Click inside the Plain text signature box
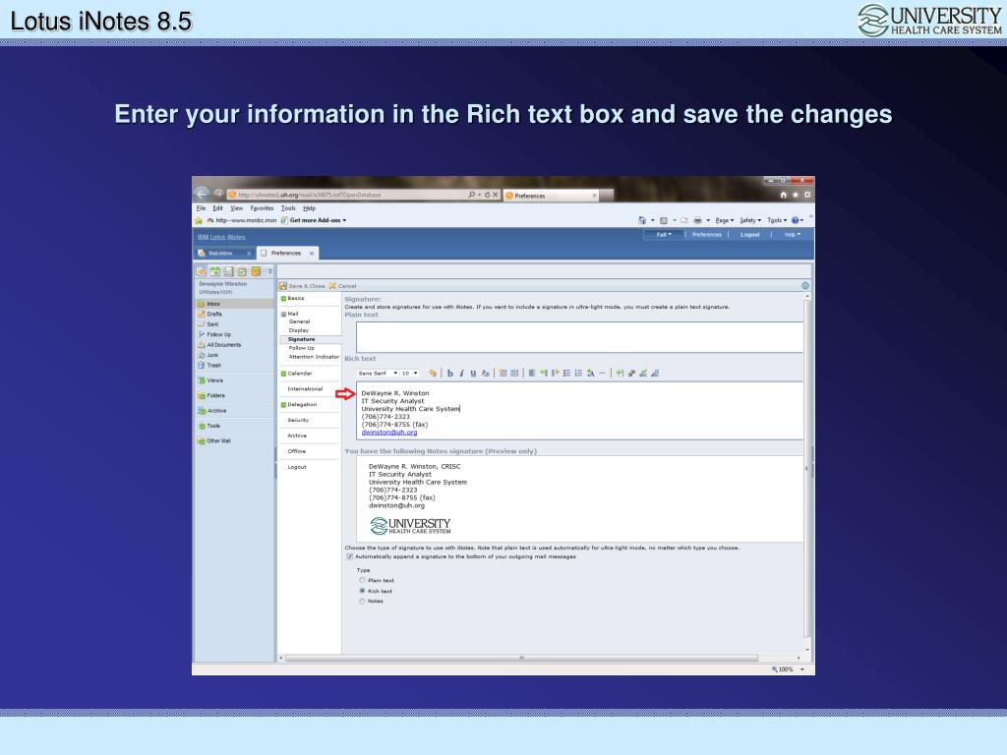Screen dimensions: 1007x755 (x=580, y=337)
